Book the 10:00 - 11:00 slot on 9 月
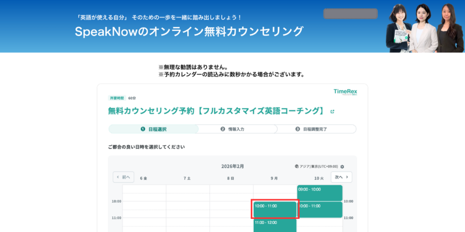 275,209
